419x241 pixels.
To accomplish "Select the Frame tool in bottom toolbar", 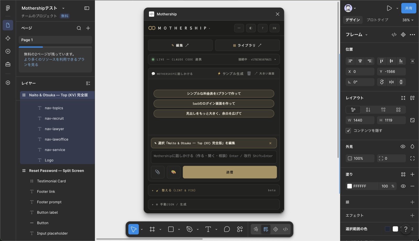I will tap(152, 229).
